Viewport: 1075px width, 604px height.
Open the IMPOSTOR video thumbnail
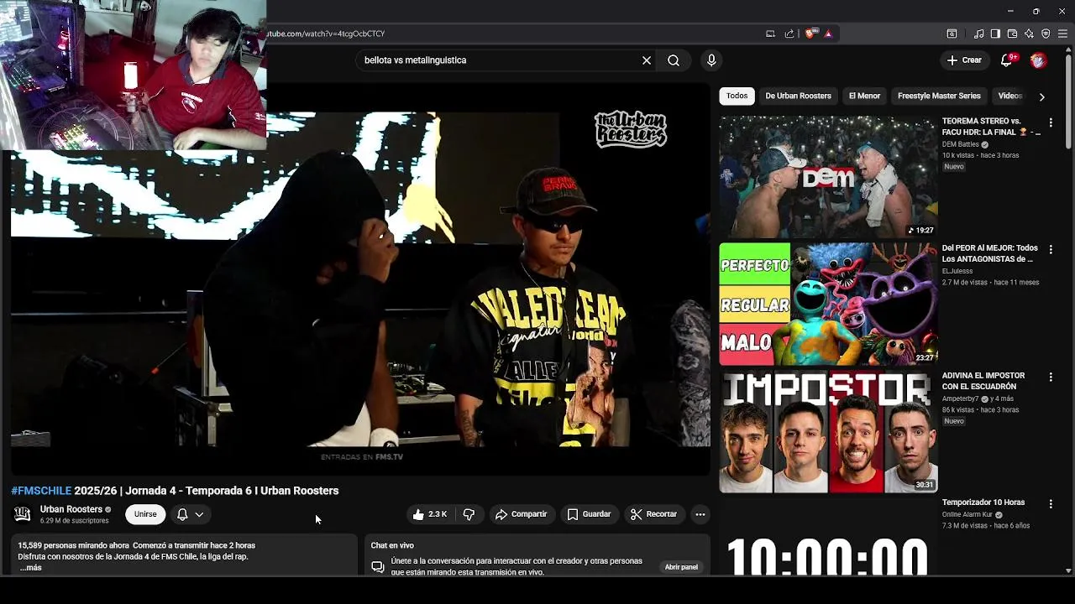pyautogui.click(x=828, y=431)
